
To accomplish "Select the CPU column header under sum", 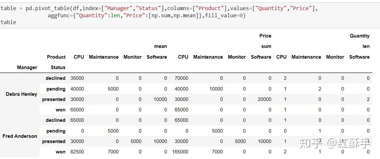I will point(183,57).
